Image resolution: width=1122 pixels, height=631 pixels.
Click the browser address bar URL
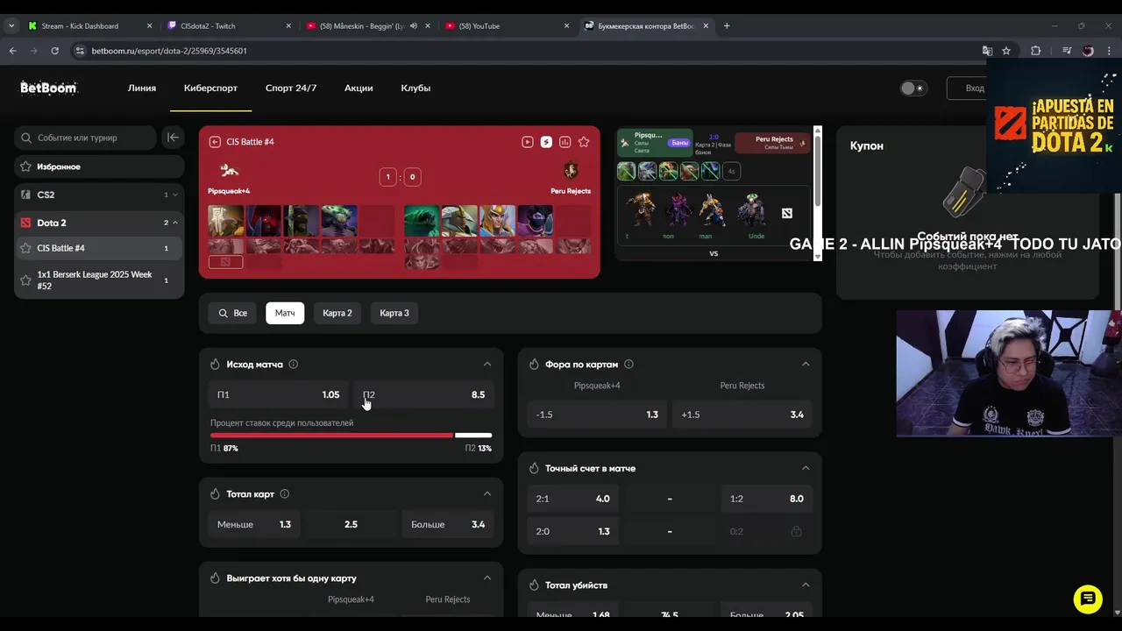coord(169,51)
